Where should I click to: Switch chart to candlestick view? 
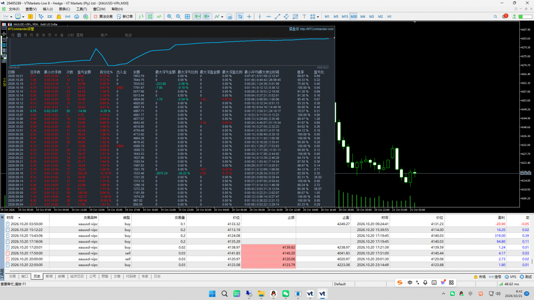coord(150,16)
